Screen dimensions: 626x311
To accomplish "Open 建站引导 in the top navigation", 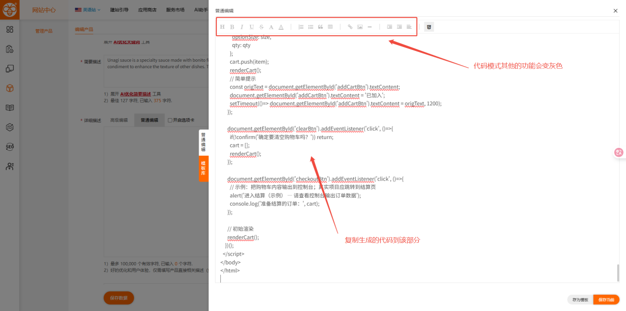I will [119, 9].
